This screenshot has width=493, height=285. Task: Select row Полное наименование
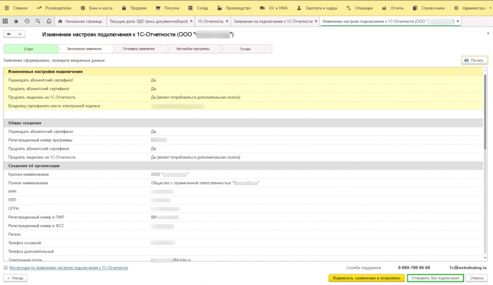click(243, 183)
